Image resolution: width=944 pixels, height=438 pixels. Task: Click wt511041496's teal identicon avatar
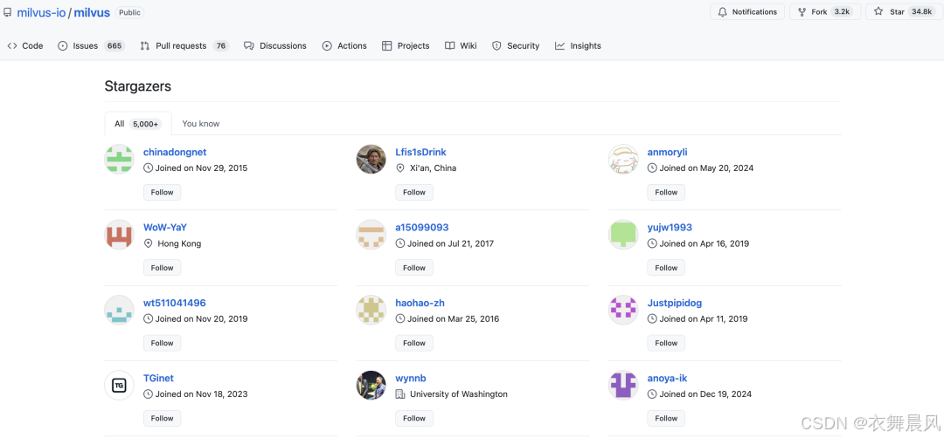(119, 310)
